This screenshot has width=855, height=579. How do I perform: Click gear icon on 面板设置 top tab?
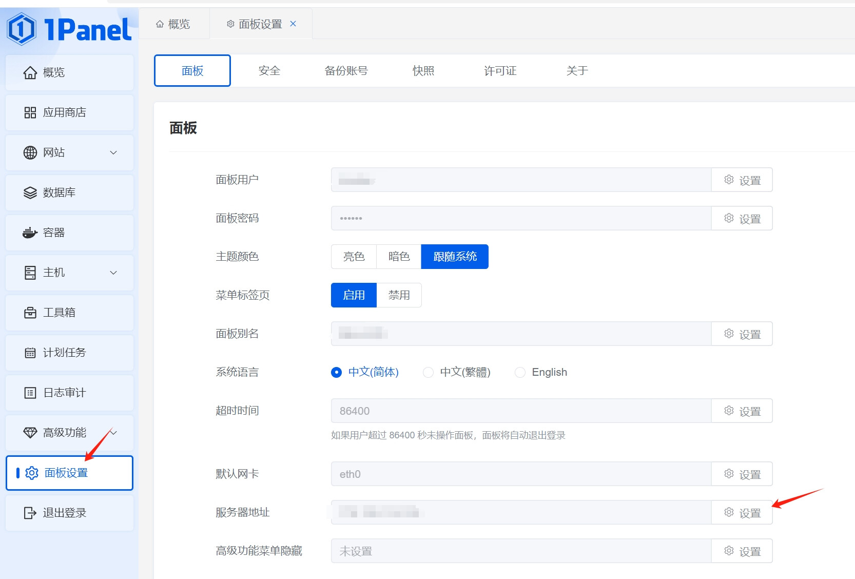pyautogui.click(x=230, y=24)
